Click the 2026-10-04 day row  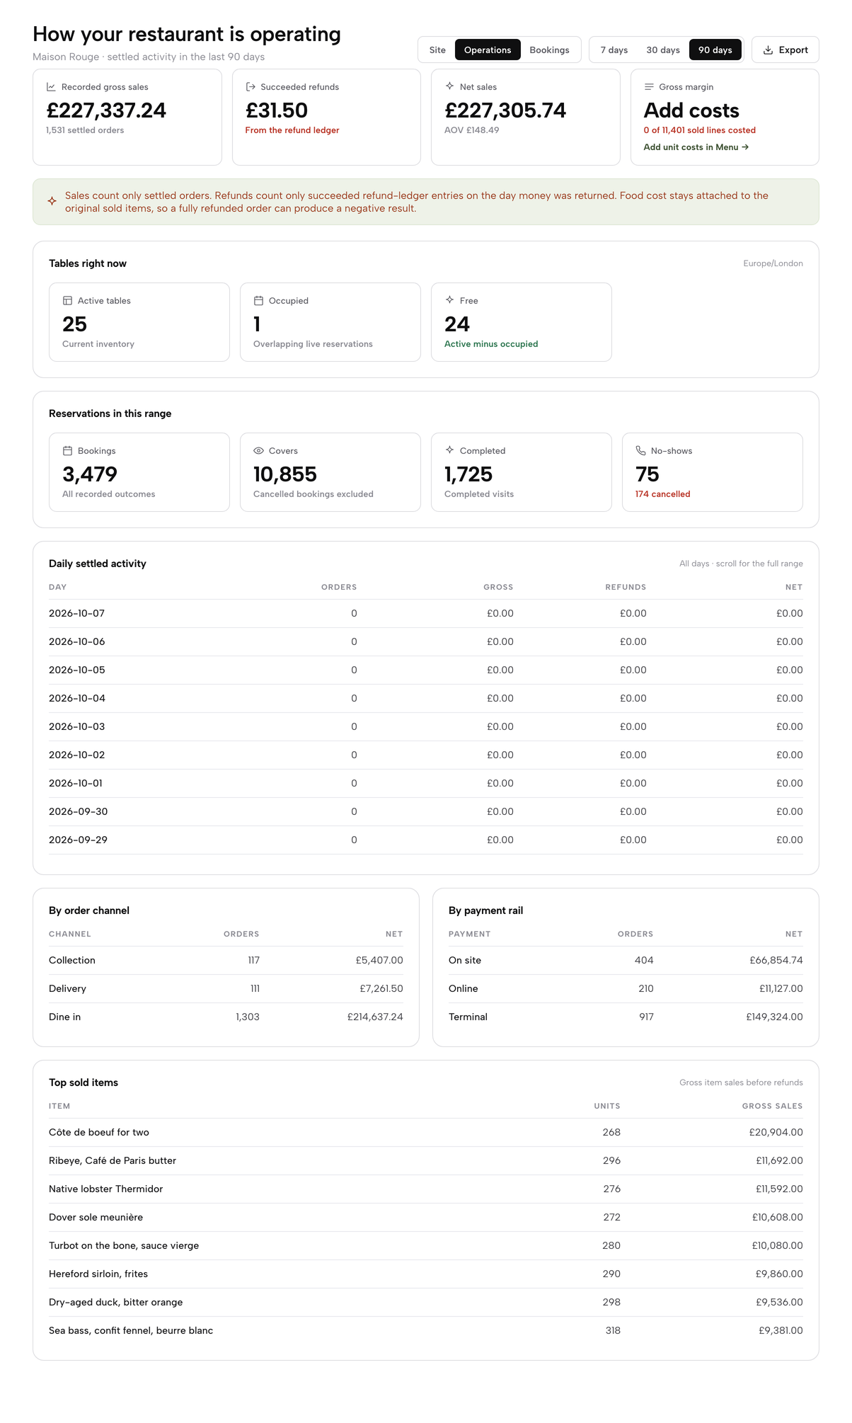click(x=426, y=699)
